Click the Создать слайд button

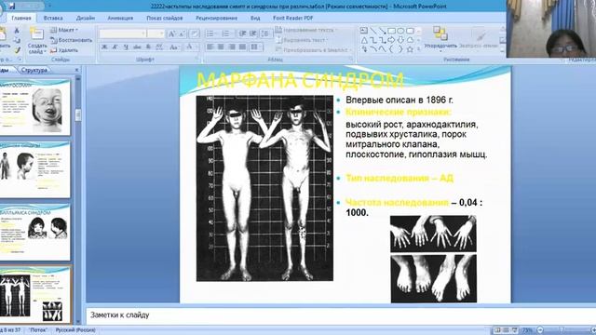37,41
